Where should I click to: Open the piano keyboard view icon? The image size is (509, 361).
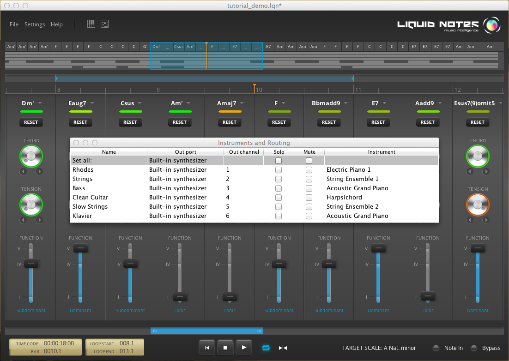[x=91, y=24]
